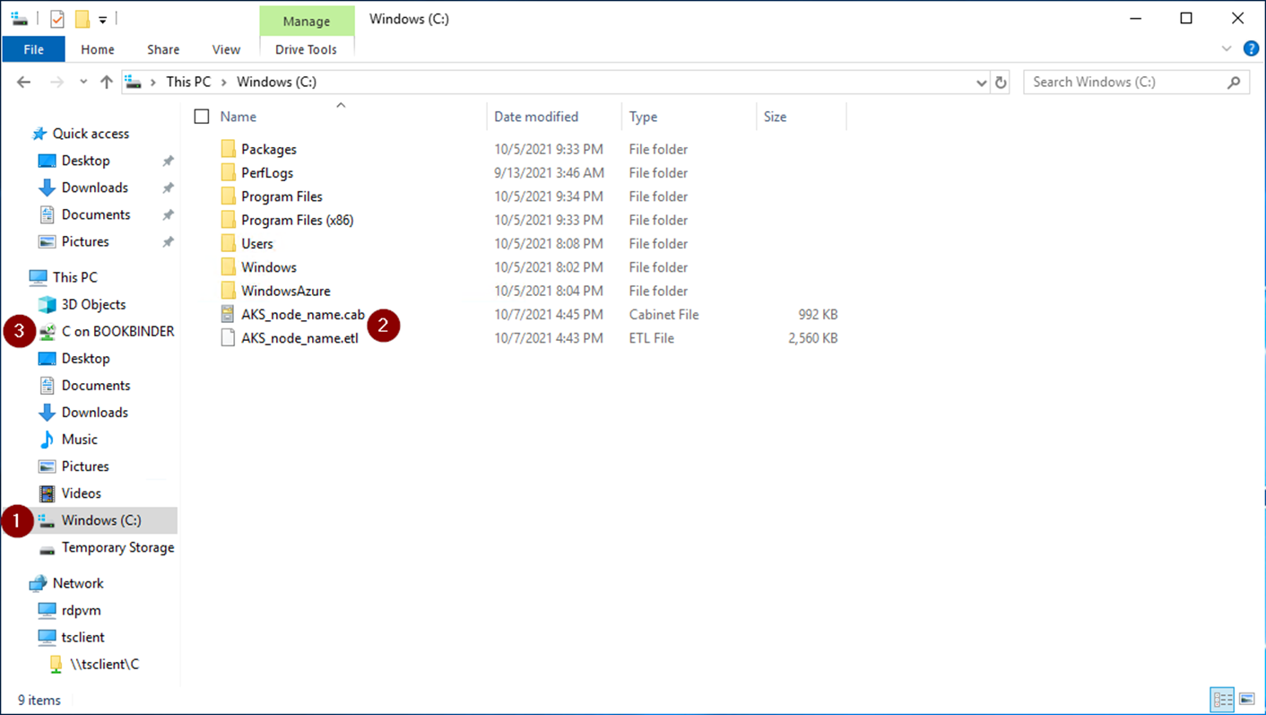Switch to the View ribbon tab
This screenshot has width=1266, height=715.
pyautogui.click(x=226, y=49)
